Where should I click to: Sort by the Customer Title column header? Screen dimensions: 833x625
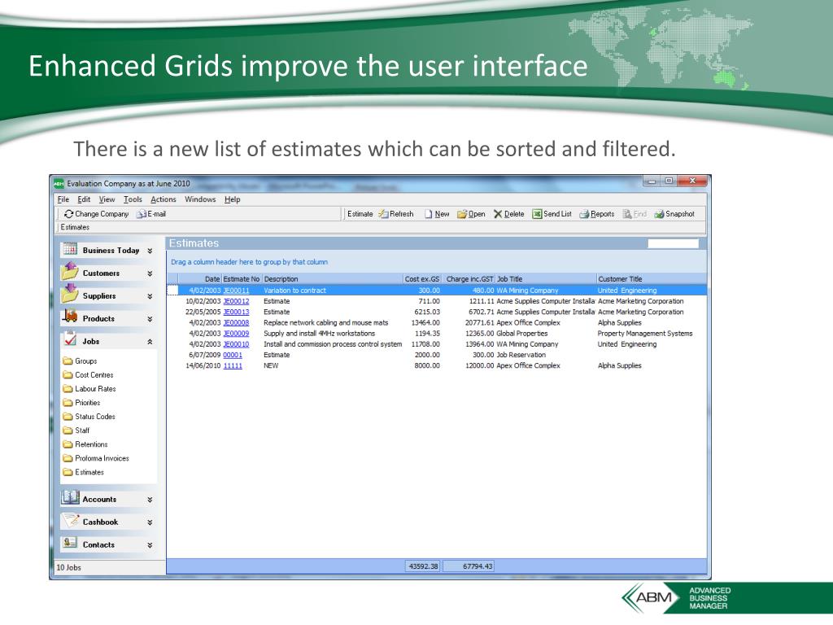click(x=652, y=279)
